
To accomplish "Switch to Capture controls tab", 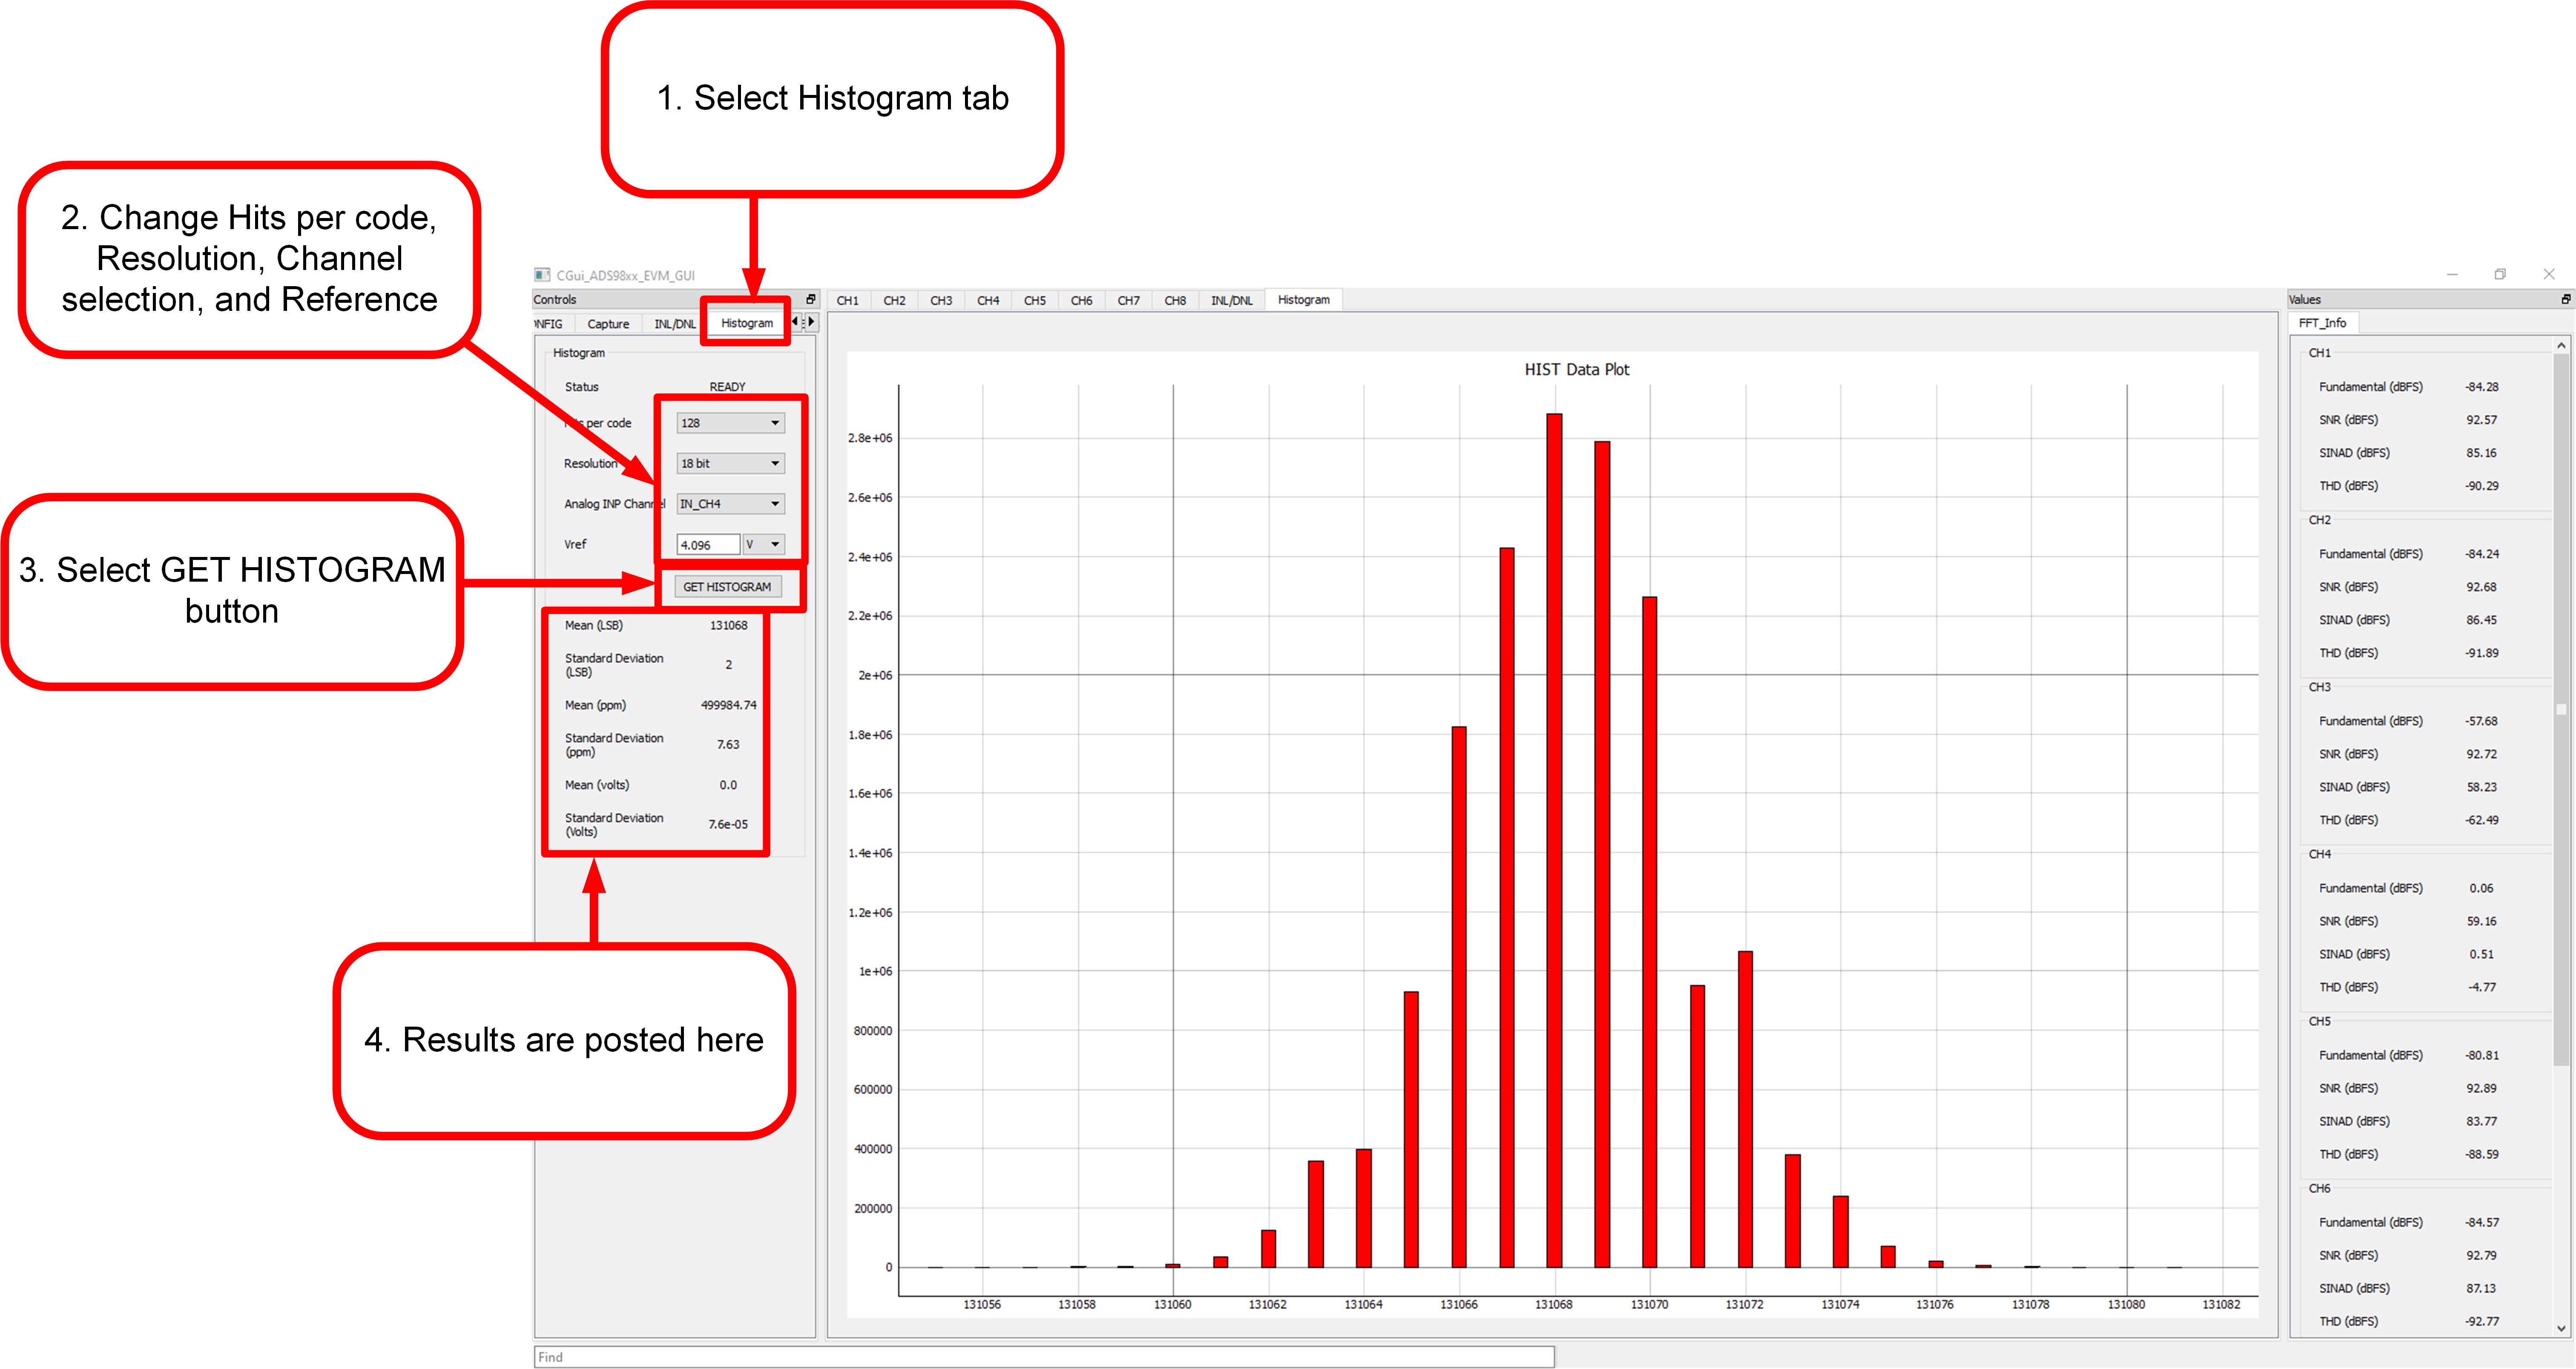I will pyautogui.click(x=608, y=324).
